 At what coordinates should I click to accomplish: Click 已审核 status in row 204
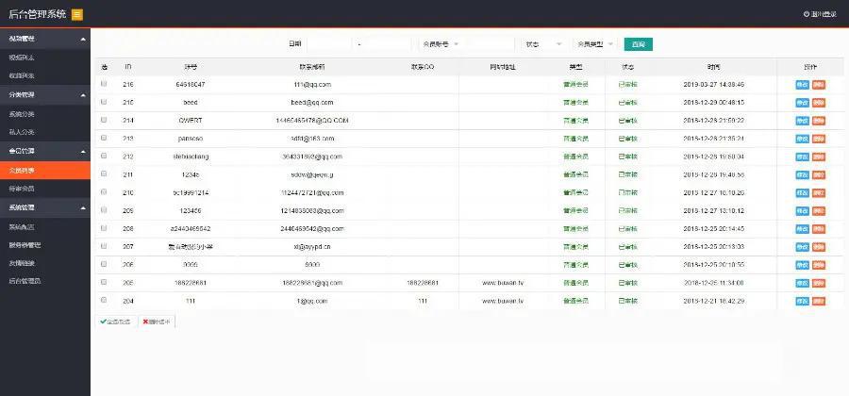[628, 301]
